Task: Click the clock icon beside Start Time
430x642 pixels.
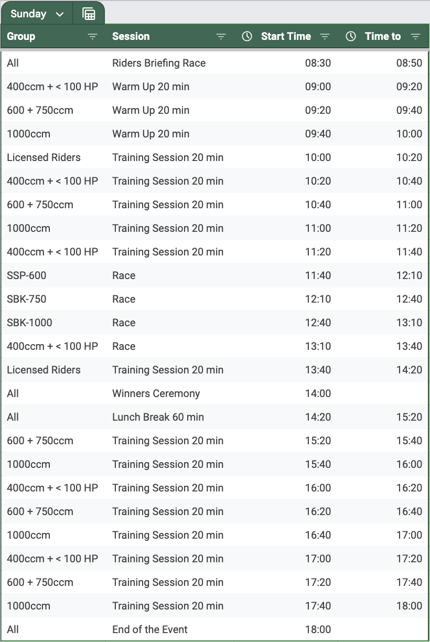Action: [x=247, y=37]
